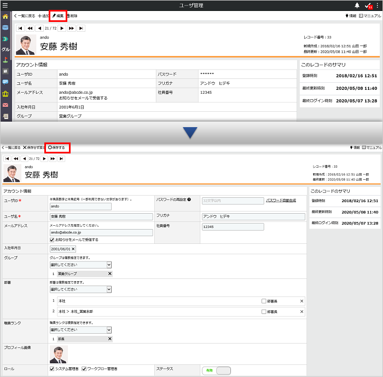This screenshot has width=383, height=377.
Task: Open the blue chat bubble sidebar icon
Action: [x=5, y=82]
